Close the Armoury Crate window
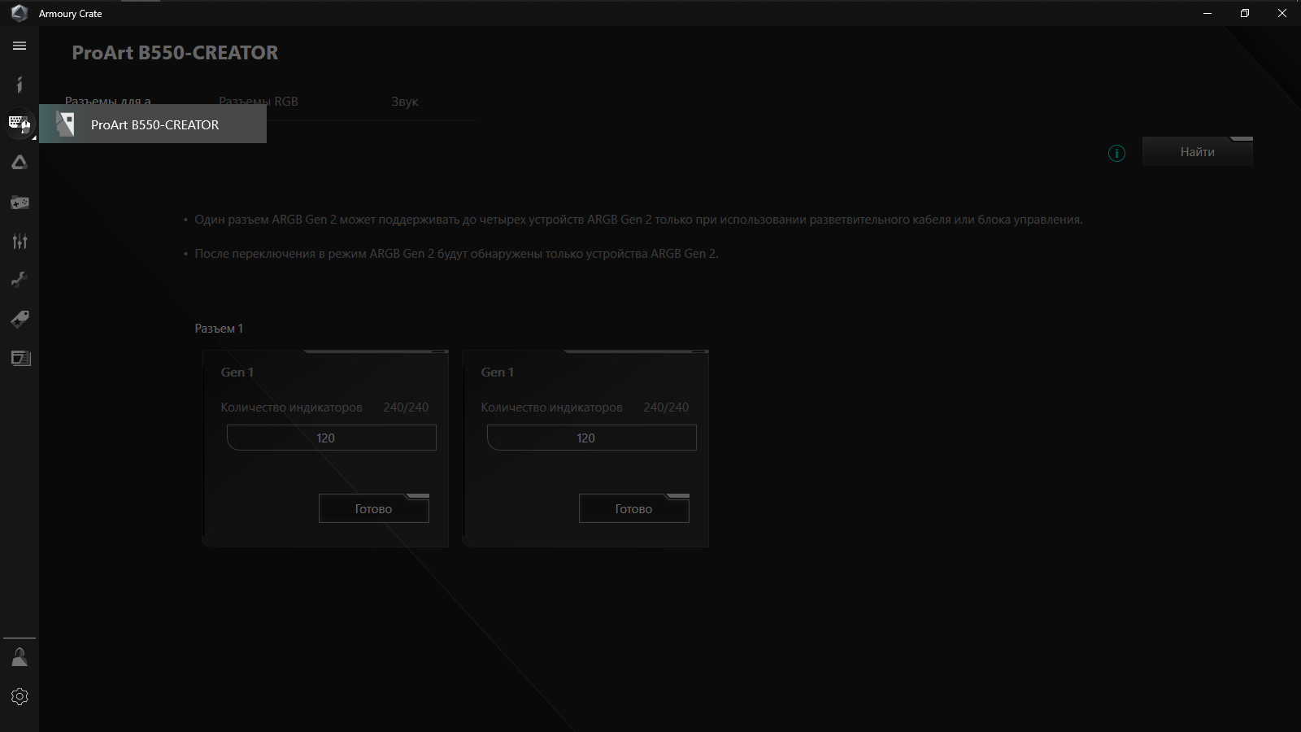Screen dimensions: 1301x732 coord(1282,13)
